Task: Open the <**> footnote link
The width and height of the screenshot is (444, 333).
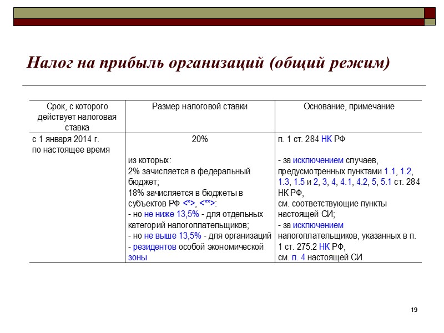Action: click(207, 203)
